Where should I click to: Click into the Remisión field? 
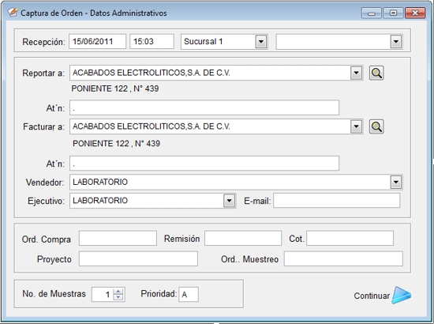(x=243, y=238)
